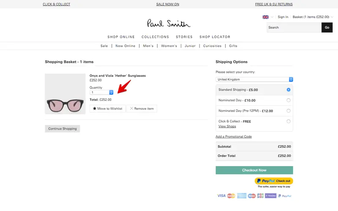Click the 'The safer, easier way to pay' text
338x211 pixels.
click(274, 187)
